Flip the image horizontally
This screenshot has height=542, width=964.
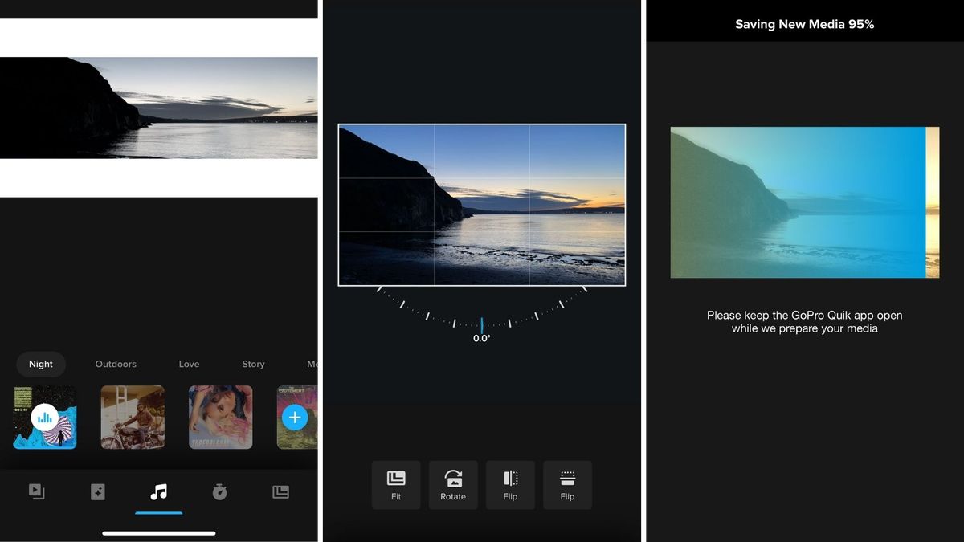tap(510, 485)
